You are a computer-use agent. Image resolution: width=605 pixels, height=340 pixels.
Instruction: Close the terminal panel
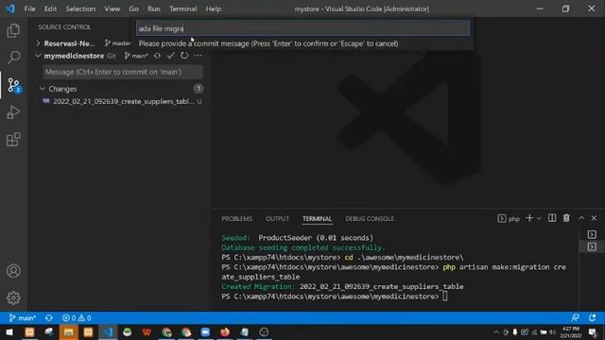point(594,218)
